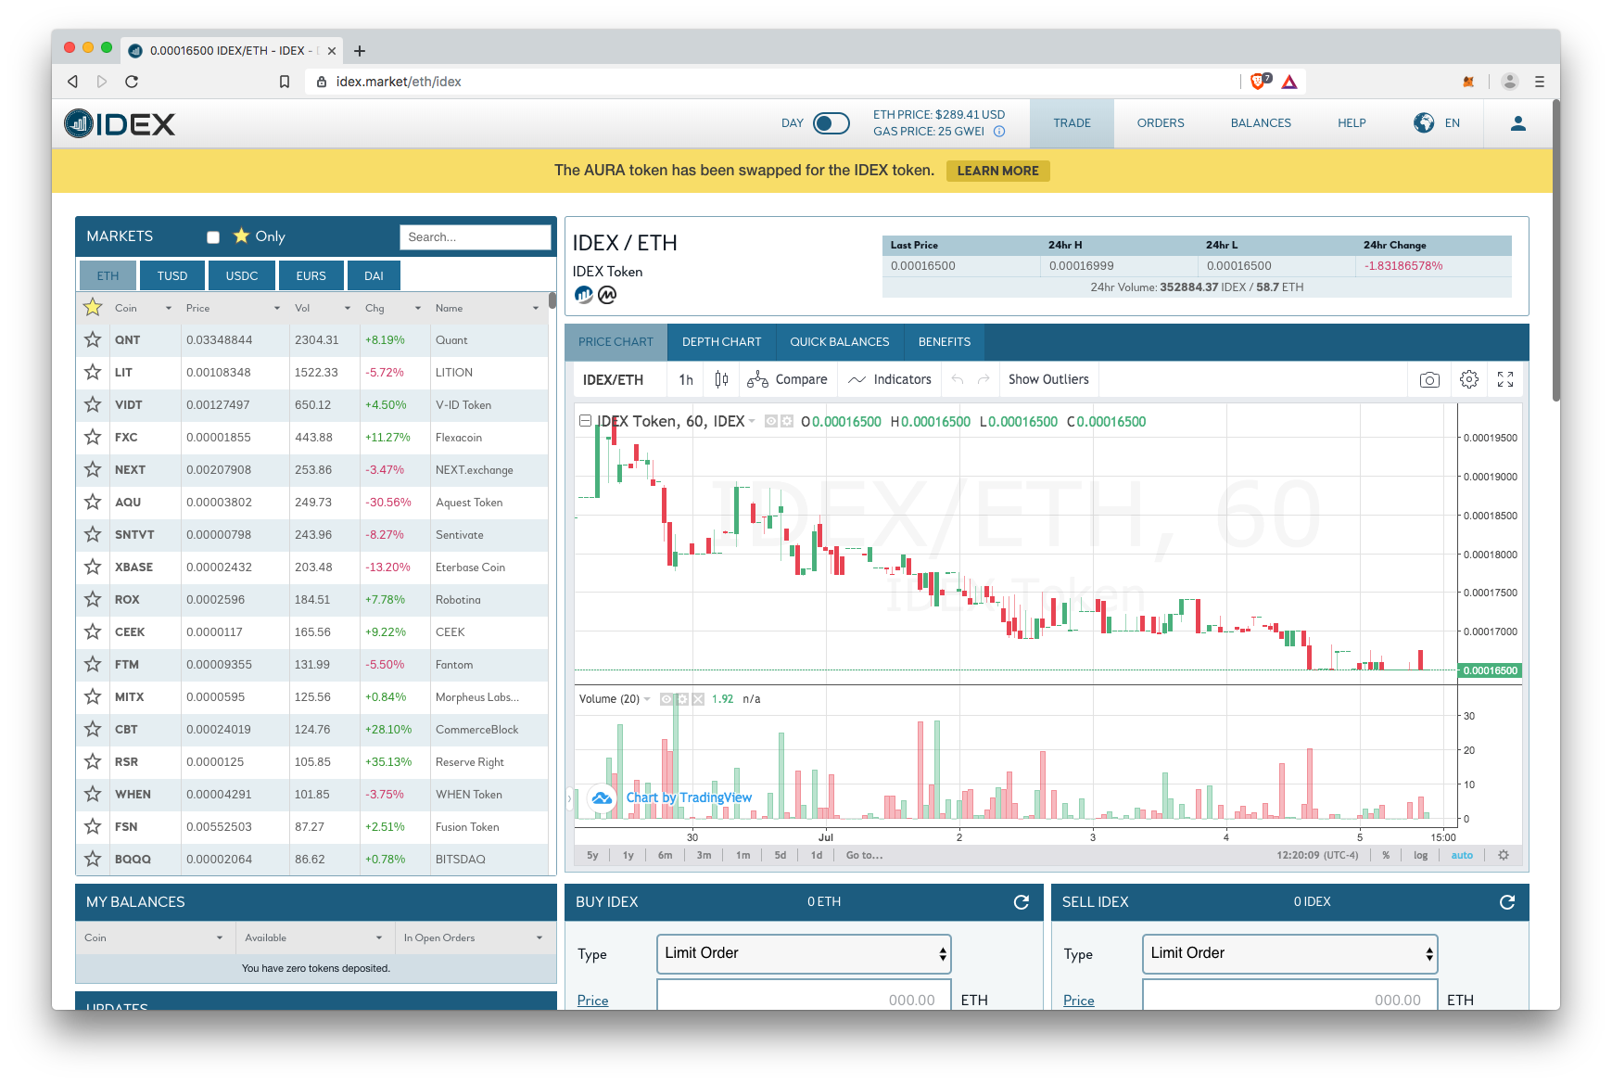Refresh the Buy IDEX panel

point(1022,902)
